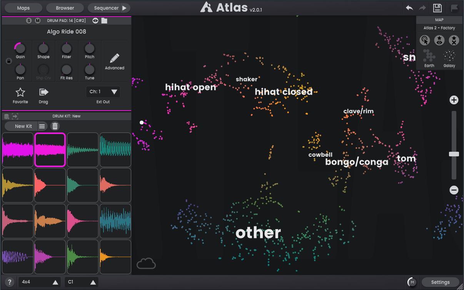Click the redo arrow icon
464x290 pixels.
[x=422, y=8]
